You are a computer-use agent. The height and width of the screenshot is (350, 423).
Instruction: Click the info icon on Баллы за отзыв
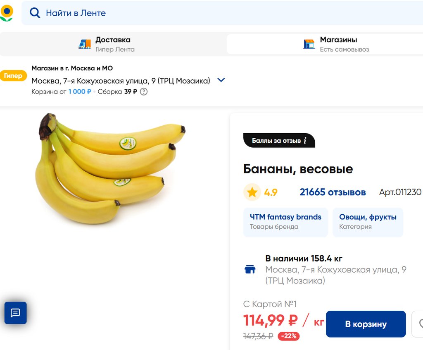(x=305, y=141)
